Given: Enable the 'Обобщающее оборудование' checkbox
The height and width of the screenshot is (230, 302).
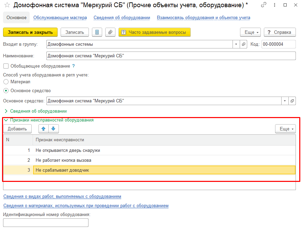Looking at the screenshot, I should [x=6, y=66].
